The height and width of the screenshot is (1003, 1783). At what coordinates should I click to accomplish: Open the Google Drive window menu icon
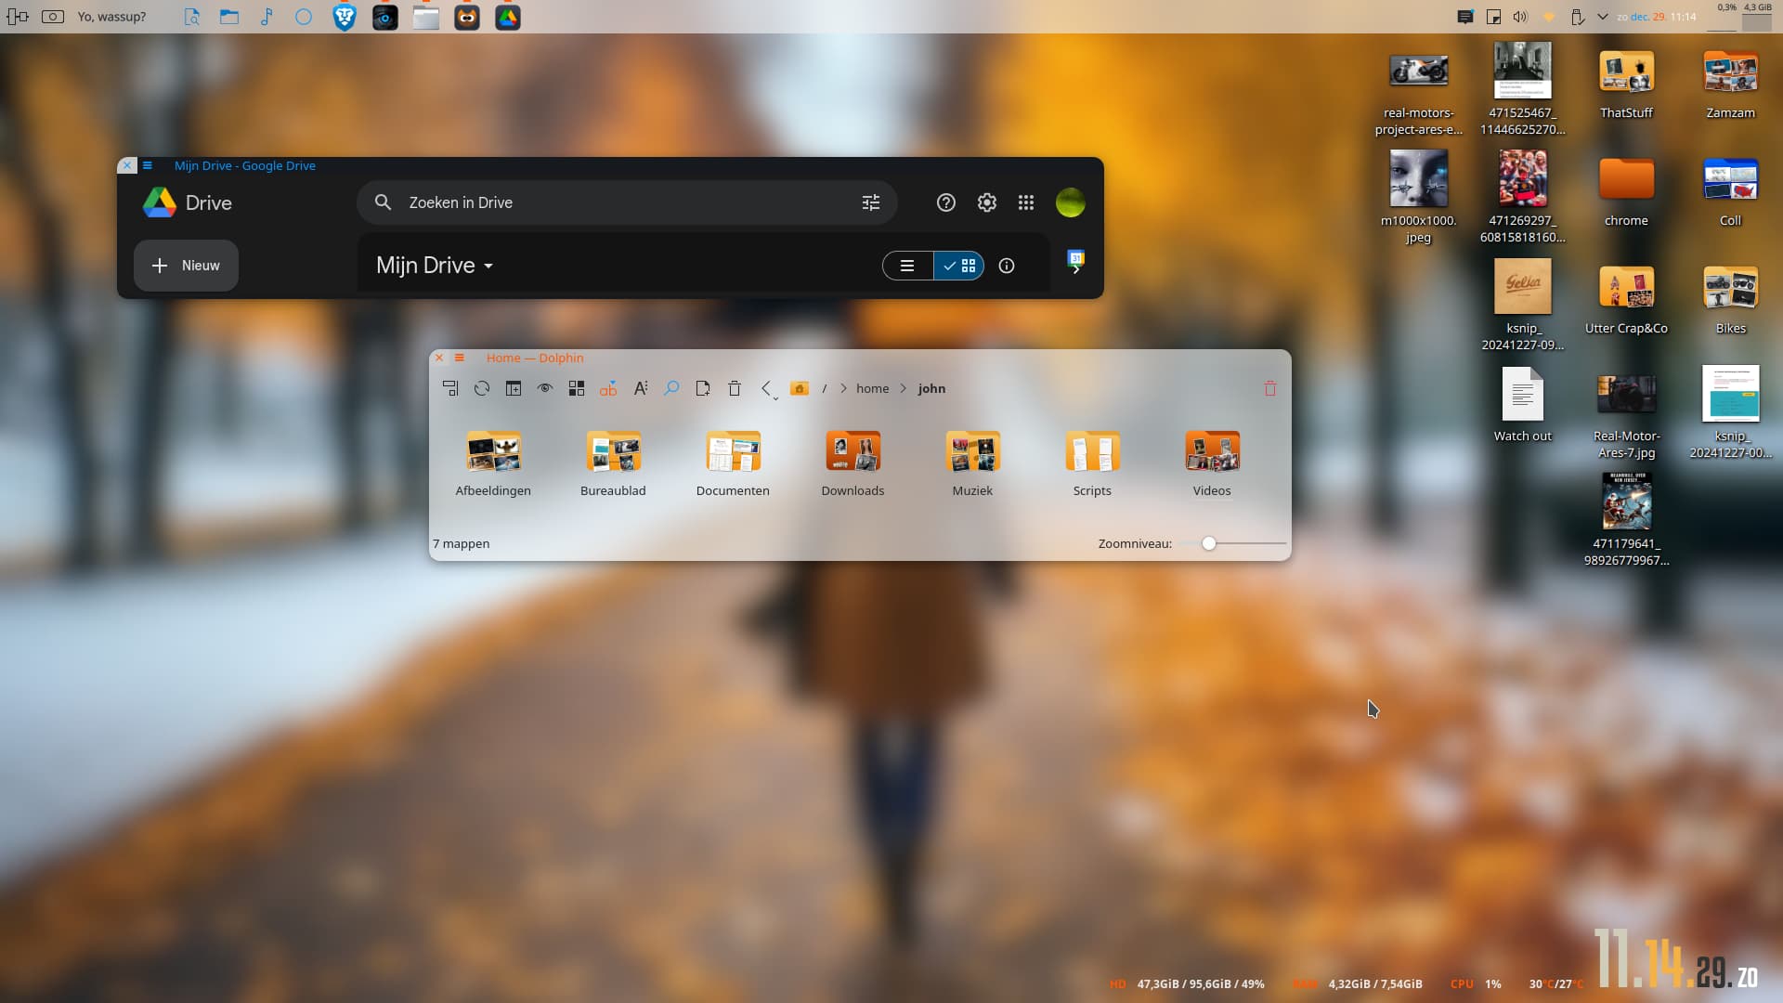click(147, 165)
